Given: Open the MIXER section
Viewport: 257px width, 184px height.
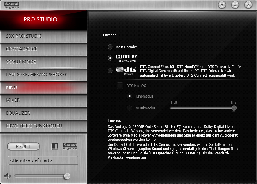Looking at the screenshot, I should (43, 100).
